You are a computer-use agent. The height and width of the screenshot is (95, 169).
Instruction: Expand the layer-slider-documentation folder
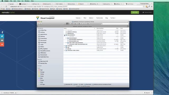(66, 43)
